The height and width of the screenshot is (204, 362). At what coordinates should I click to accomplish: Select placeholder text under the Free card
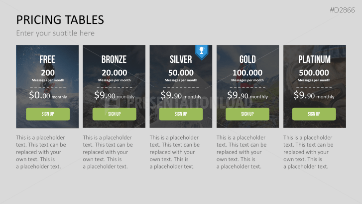pyautogui.click(x=40, y=152)
